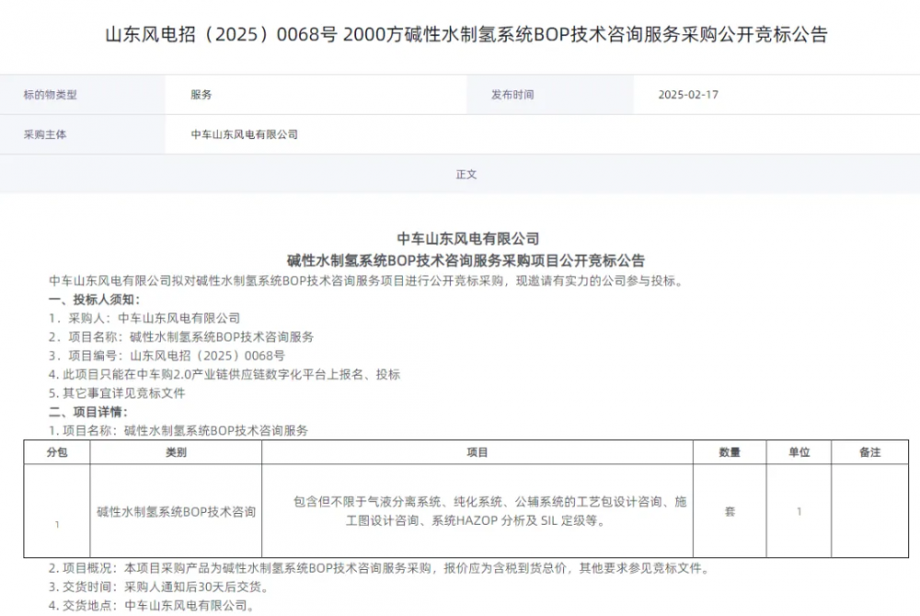
Task: Click the '项目' table column header
Action: [477, 452]
